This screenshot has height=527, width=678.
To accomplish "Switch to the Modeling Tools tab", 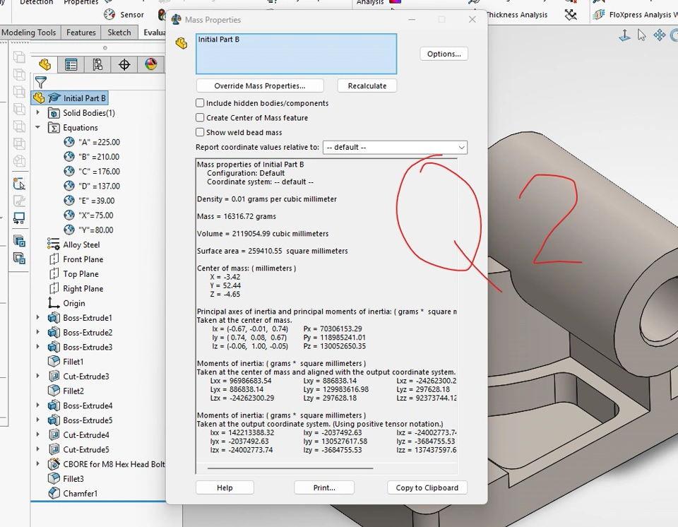I will (29, 32).
